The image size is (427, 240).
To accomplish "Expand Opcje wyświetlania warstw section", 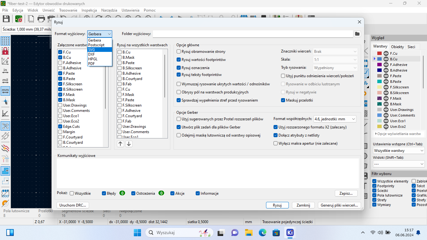I will tap(398, 134).
